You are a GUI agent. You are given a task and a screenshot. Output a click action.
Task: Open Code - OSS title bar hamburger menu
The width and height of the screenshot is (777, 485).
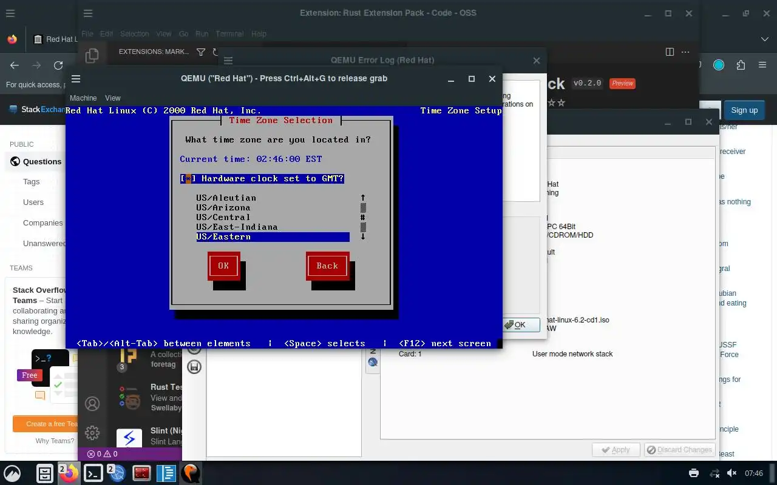[88, 13]
